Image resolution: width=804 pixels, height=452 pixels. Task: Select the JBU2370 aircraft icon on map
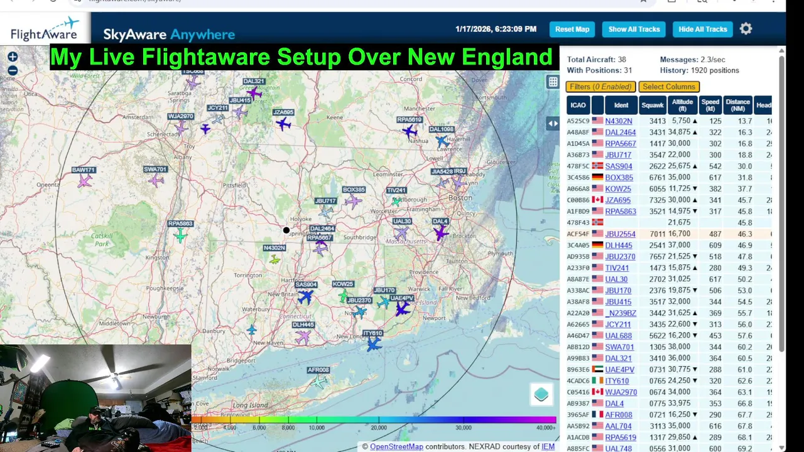point(359,312)
